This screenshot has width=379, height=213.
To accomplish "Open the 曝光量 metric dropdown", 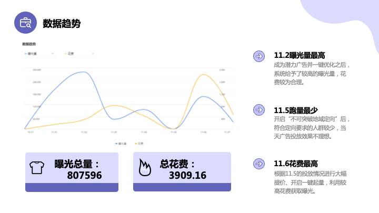I will (x=39, y=54).
